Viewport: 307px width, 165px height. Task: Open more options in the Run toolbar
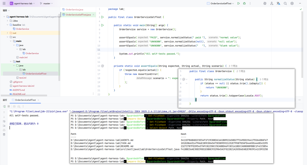[23, 106]
